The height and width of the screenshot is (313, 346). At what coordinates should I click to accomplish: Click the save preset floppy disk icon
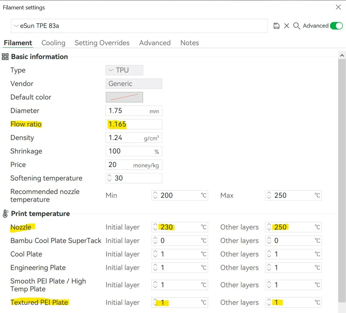pyautogui.click(x=276, y=26)
